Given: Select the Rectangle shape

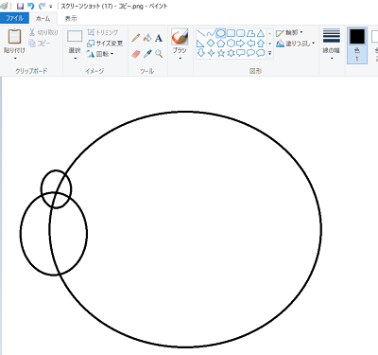Looking at the screenshot, I should click(x=231, y=33).
